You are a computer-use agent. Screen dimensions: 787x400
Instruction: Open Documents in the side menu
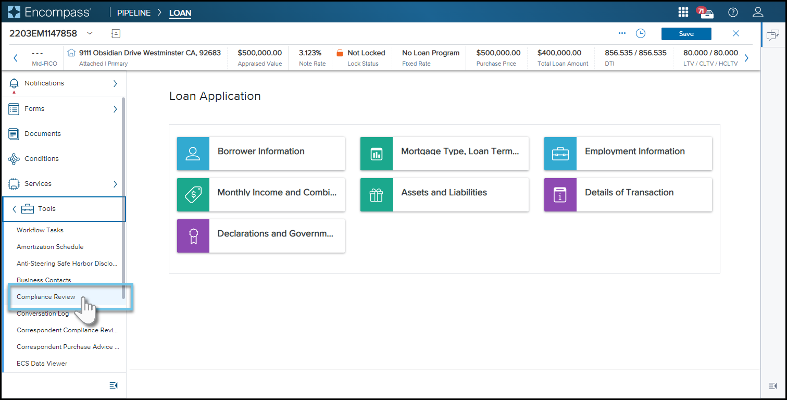[x=43, y=134]
